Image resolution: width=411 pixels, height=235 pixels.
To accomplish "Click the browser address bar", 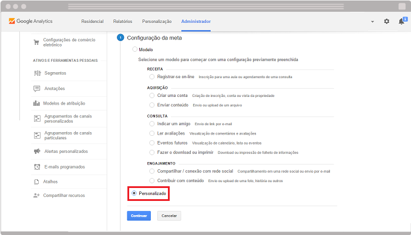I will click(x=206, y=6).
